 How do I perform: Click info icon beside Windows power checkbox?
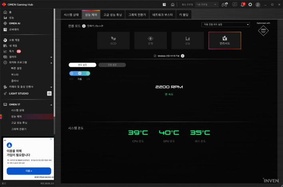(x=183, y=56)
